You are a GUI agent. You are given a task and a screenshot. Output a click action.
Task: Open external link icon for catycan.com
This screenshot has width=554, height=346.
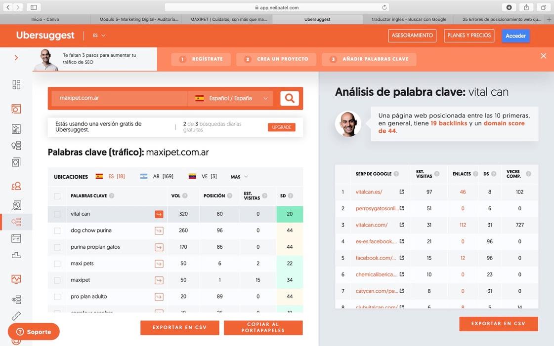(x=402, y=291)
